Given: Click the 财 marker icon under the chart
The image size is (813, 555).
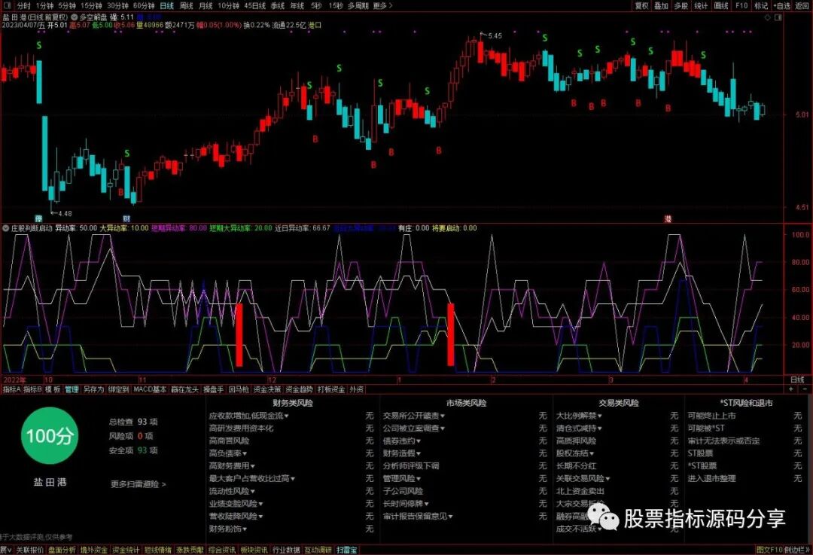Looking at the screenshot, I should tap(126, 219).
